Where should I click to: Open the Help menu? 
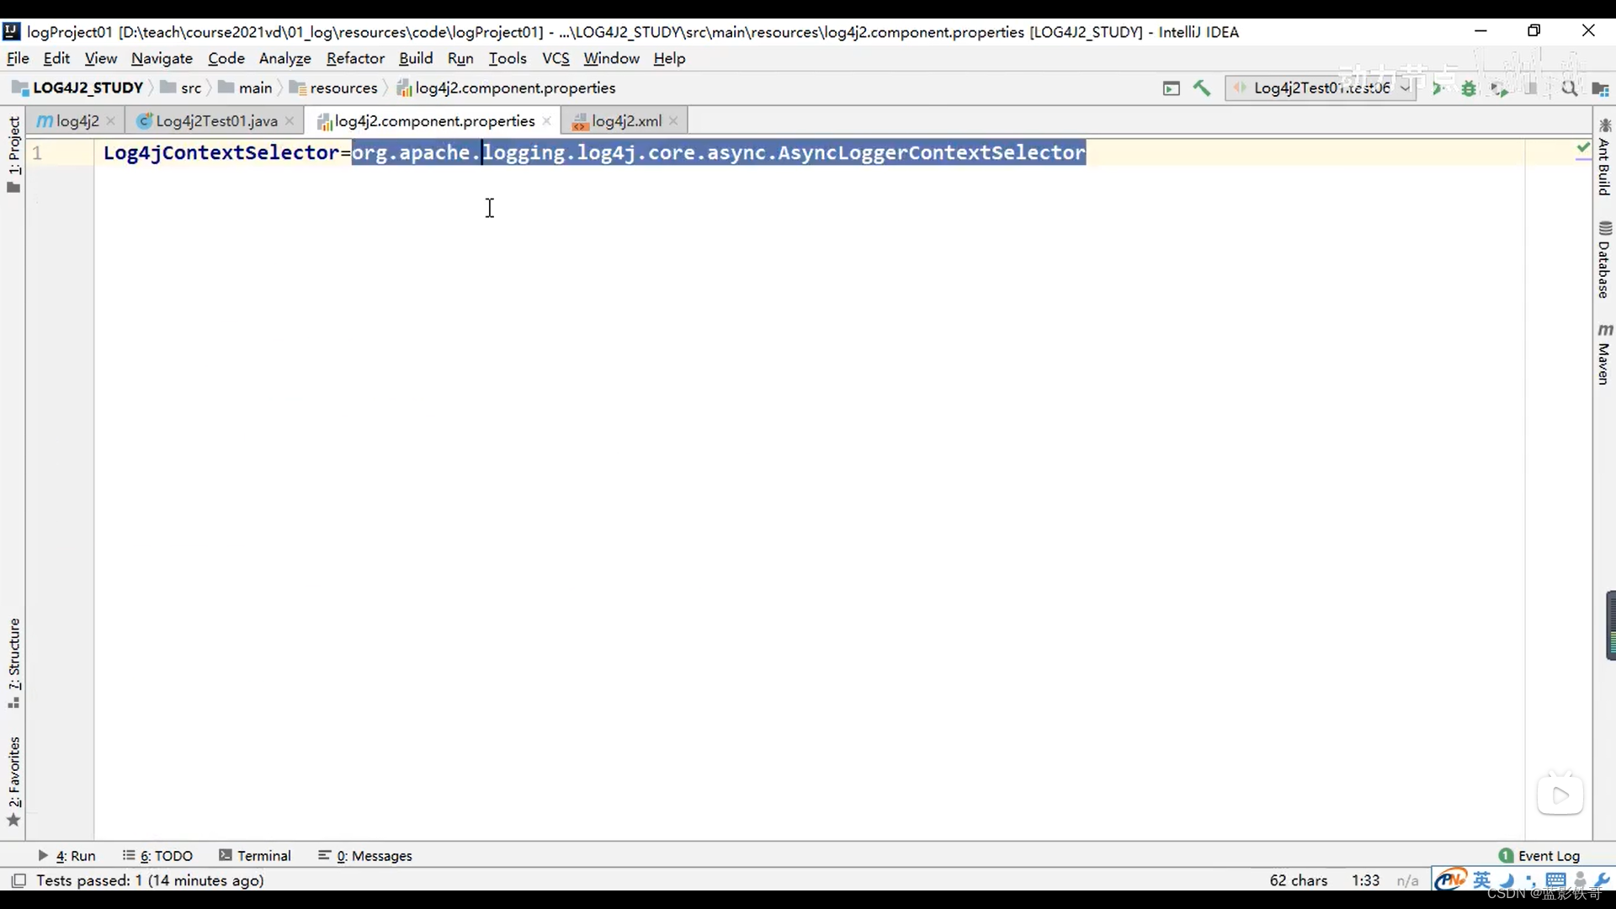pos(669,58)
